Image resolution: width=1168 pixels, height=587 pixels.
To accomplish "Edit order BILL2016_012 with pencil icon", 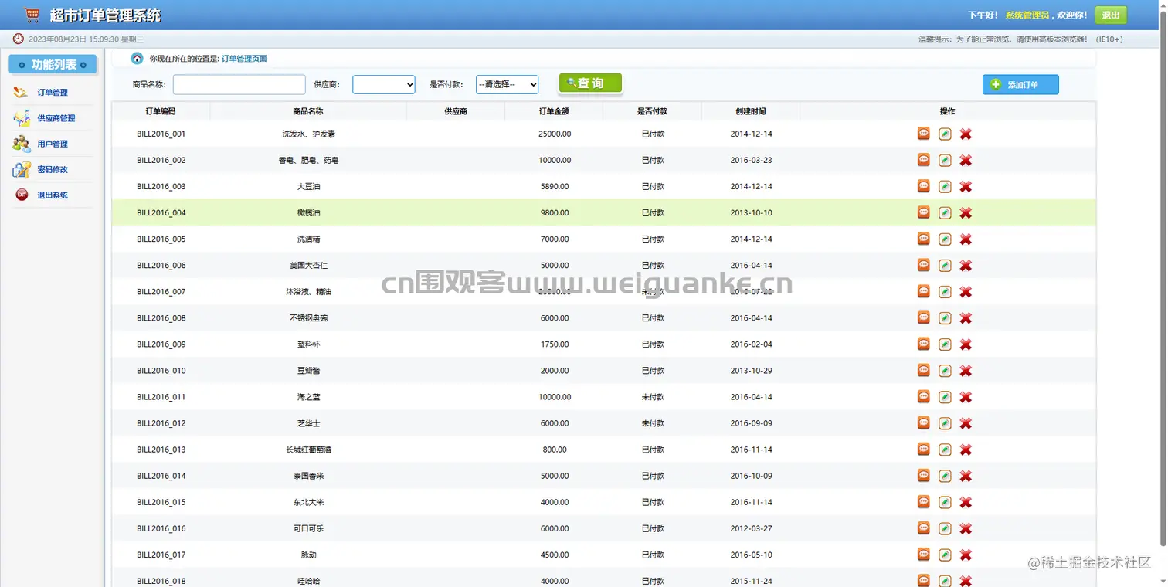I will (945, 422).
